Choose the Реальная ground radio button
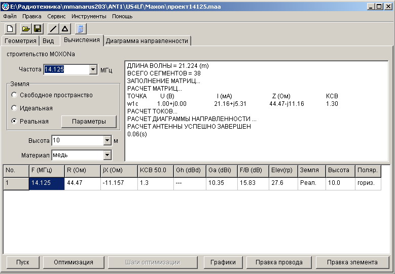The width and height of the screenshot is (395, 274). [x=14, y=122]
